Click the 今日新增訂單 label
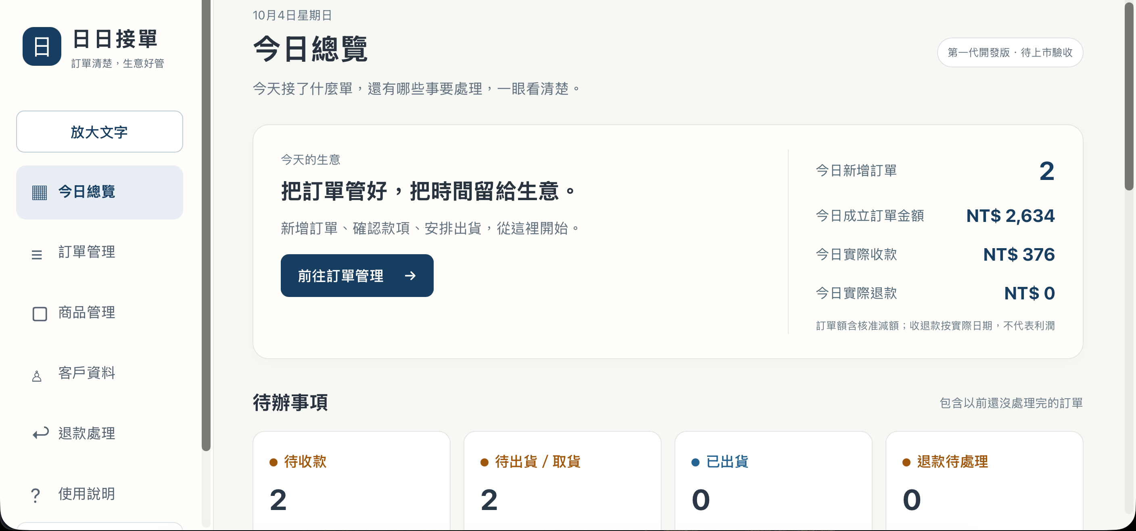This screenshot has height=531, width=1136. click(856, 171)
